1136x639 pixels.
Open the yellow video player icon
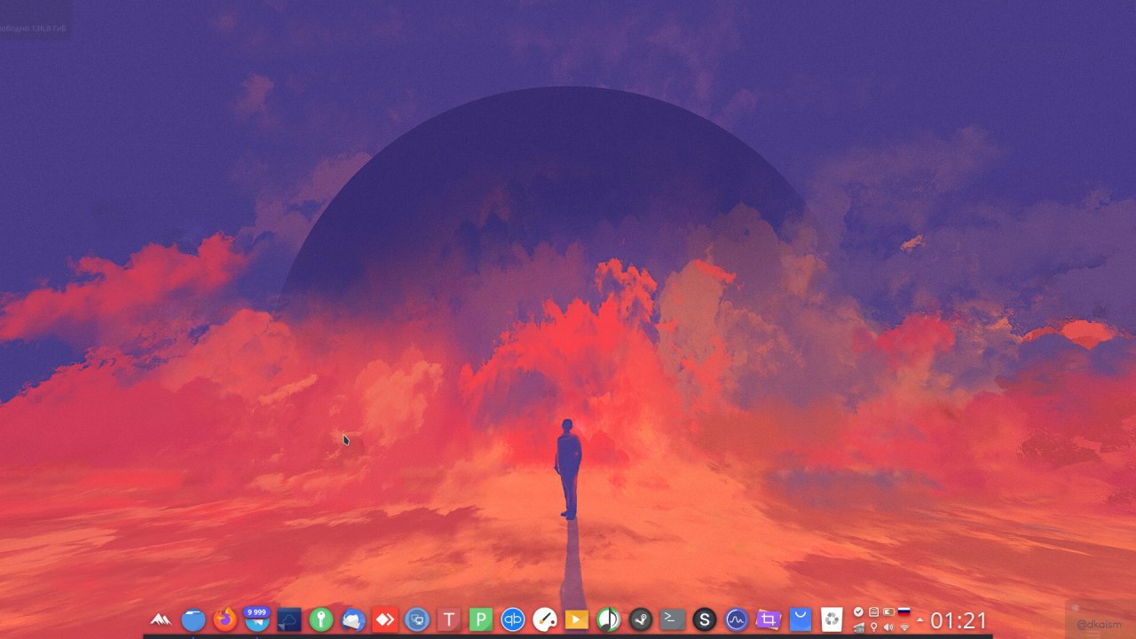point(577,619)
